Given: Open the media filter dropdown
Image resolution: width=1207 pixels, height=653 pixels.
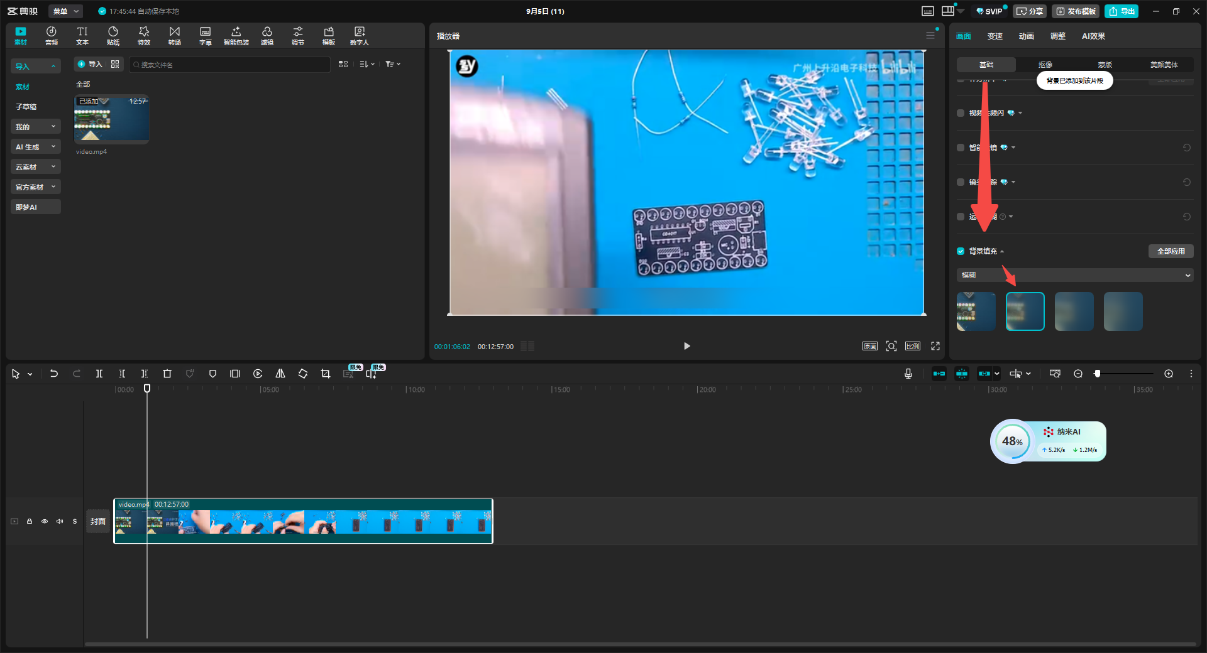Looking at the screenshot, I should (x=393, y=64).
